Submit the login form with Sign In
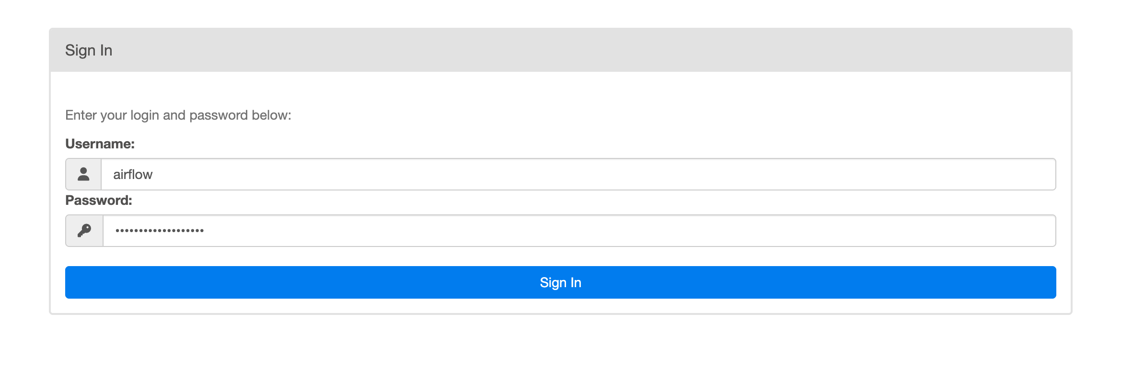 [561, 282]
